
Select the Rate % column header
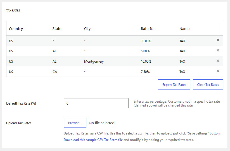click(147, 29)
